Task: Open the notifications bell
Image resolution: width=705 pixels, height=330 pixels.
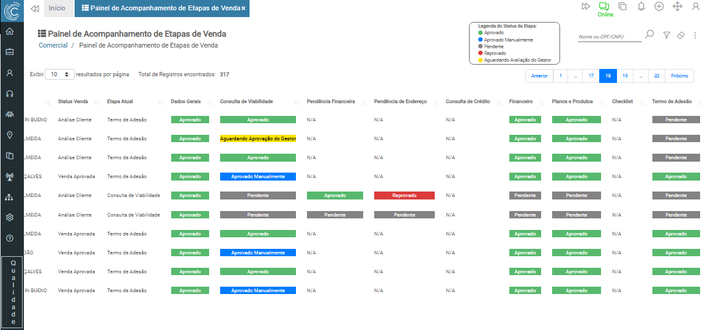Action: 641,7
